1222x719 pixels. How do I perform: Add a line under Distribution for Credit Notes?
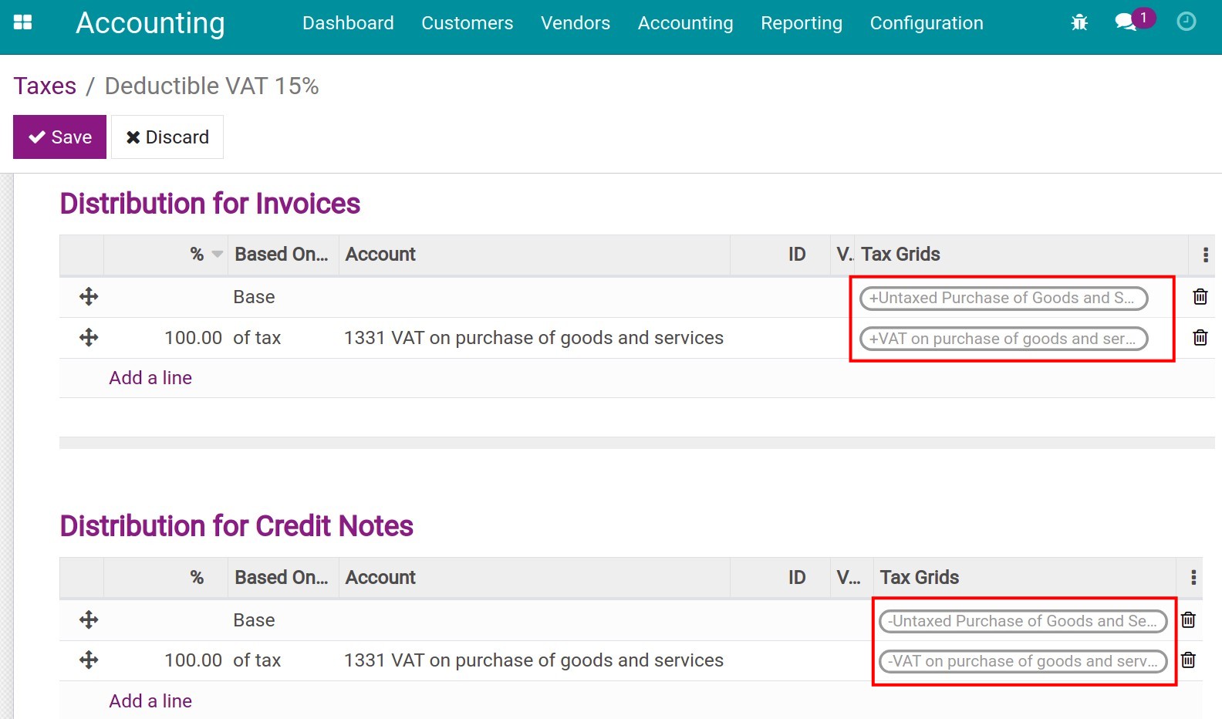pyautogui.click(x=150, y=701)
